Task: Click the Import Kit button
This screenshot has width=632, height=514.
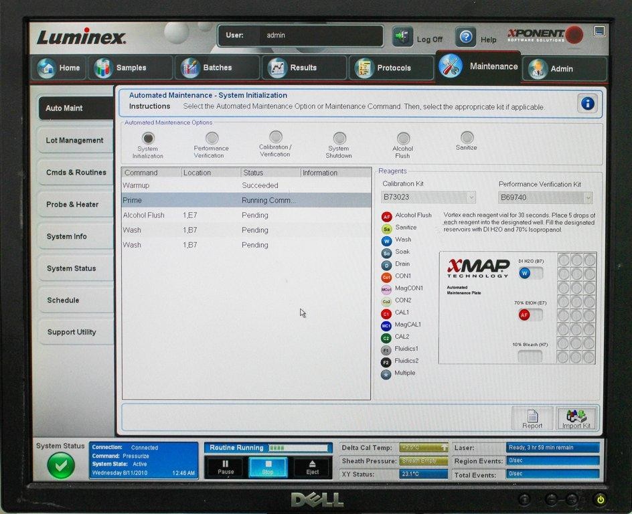Action: pyautogui.click(x=576, y=418)
